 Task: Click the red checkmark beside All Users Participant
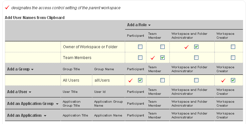point(130,80)
